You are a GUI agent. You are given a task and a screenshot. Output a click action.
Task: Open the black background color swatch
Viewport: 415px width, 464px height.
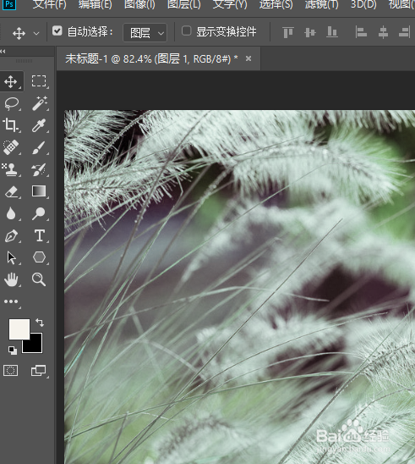pos(36,346)
